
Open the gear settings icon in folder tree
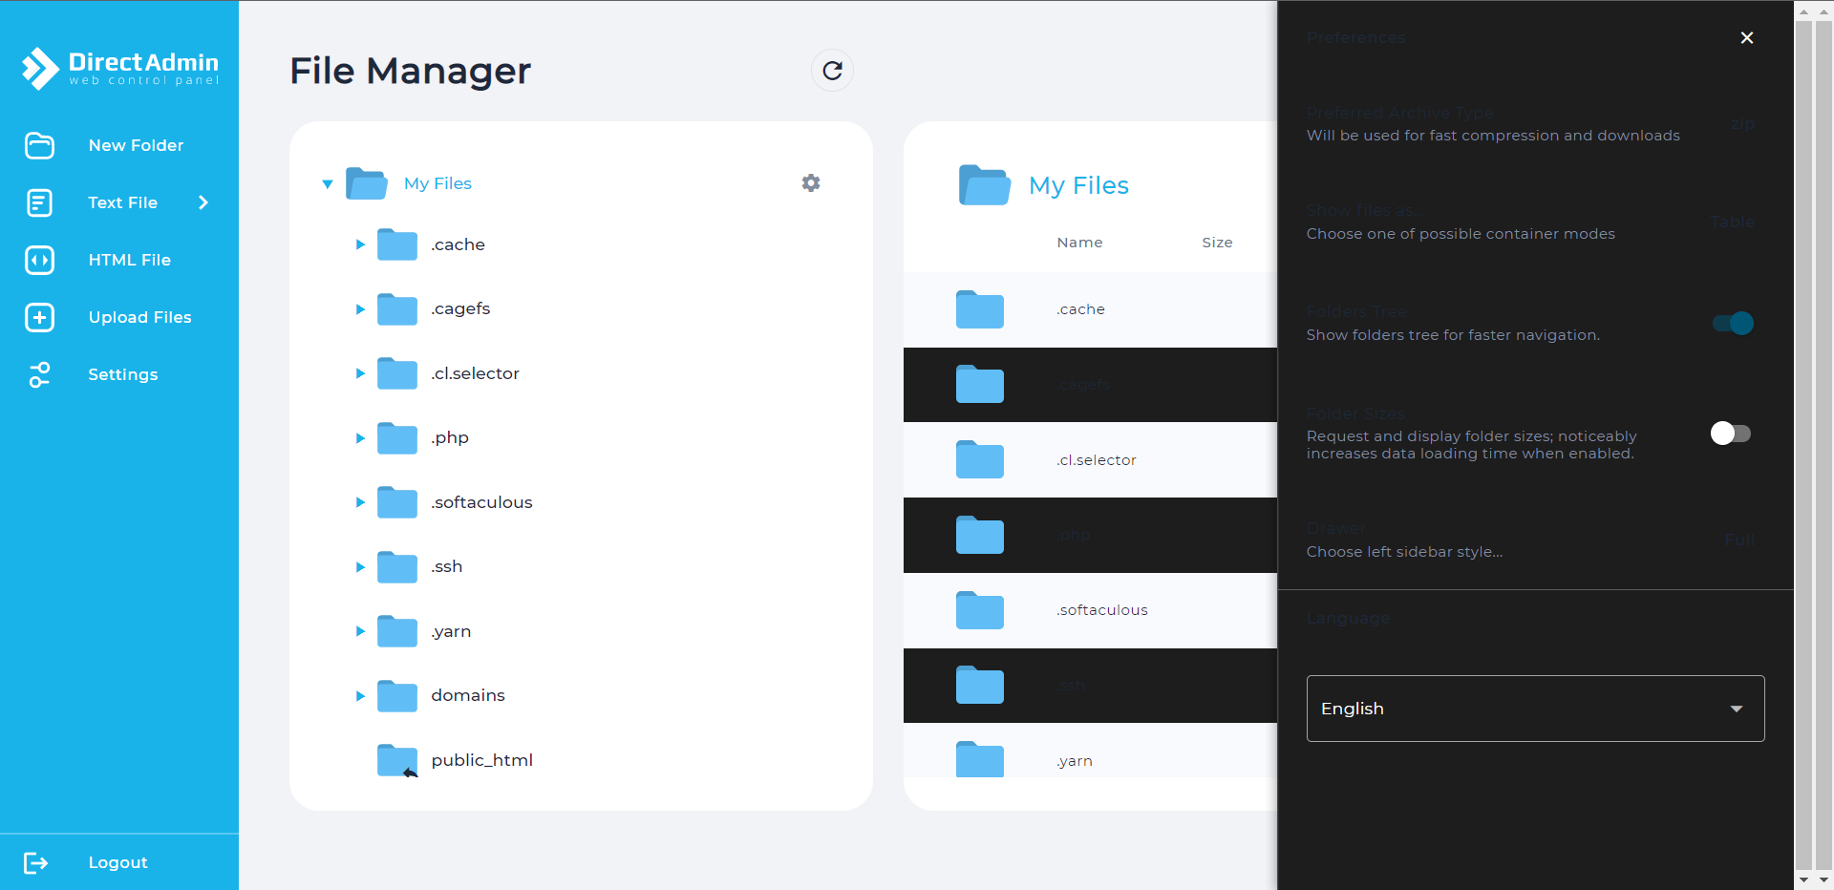point(811,183)
